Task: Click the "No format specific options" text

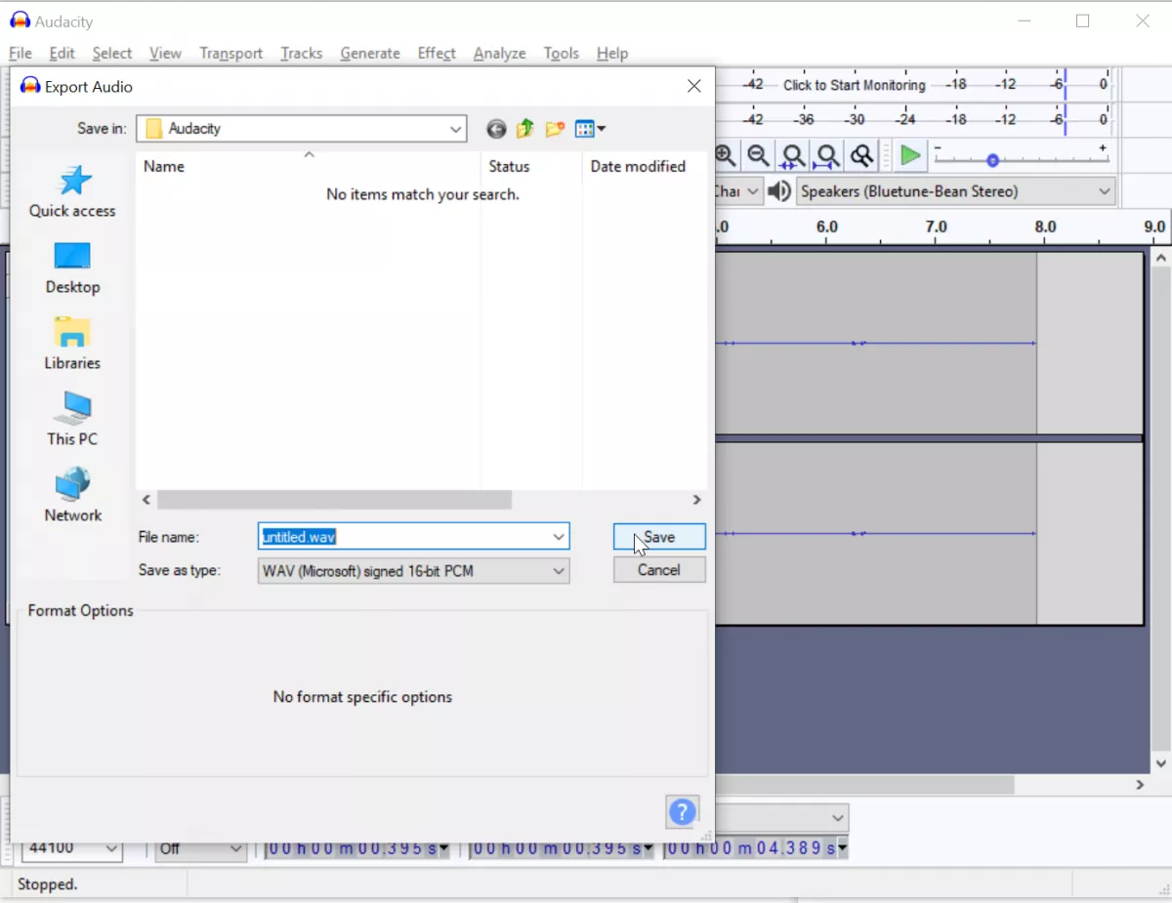Action: (362, 697)
